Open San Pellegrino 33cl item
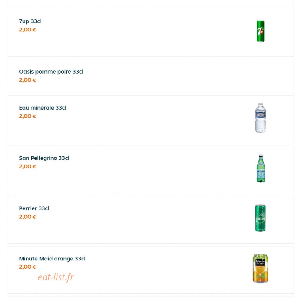Screen dimensions: 299x301 coord(44,158)
